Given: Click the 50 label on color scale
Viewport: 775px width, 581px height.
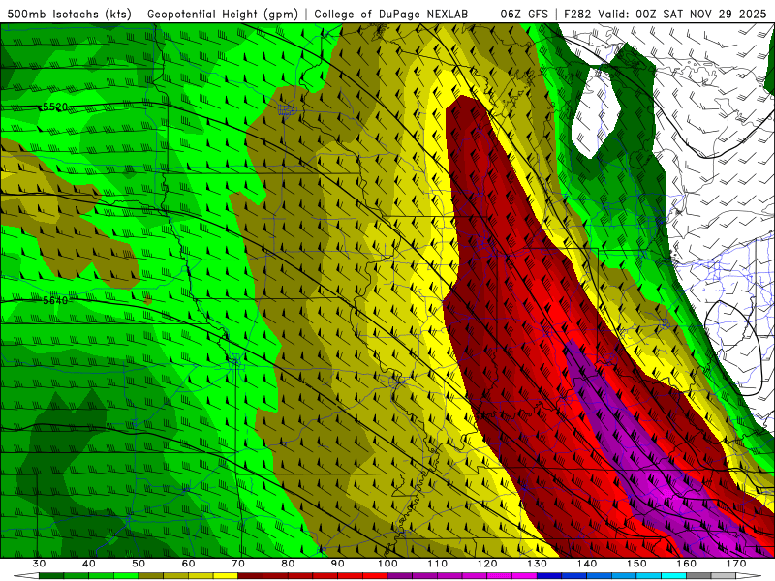Looking at the screenshot, I should point(139,564).
